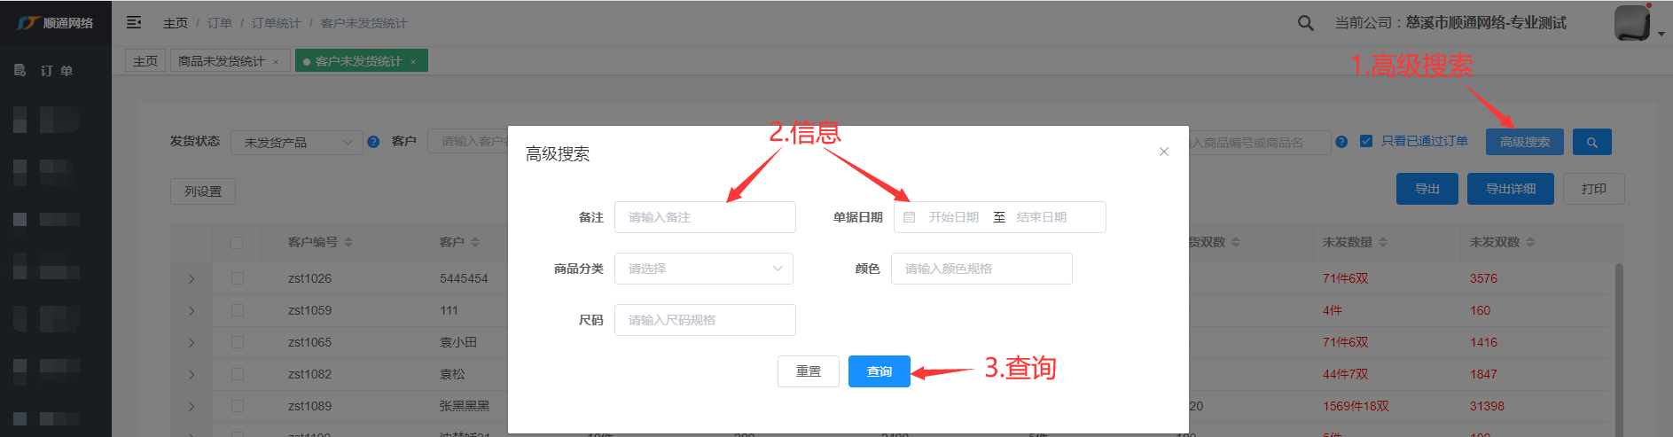Image resolution: width=1673 pixels, height=437 pixels.
Task: Uncheck 只看已通过订单 checkbox
Action: point(1365,141)
